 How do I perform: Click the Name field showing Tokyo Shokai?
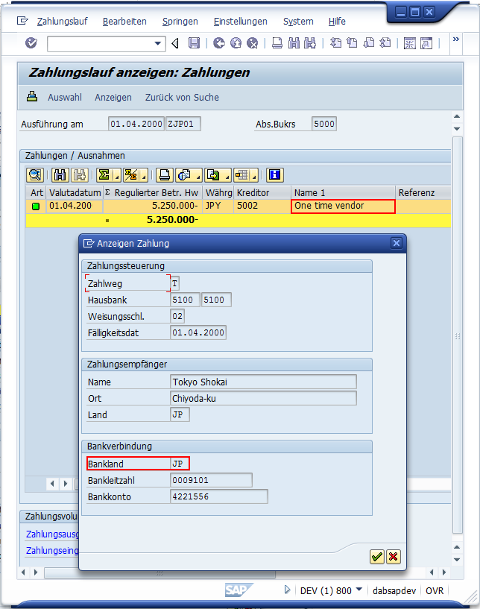263,382
